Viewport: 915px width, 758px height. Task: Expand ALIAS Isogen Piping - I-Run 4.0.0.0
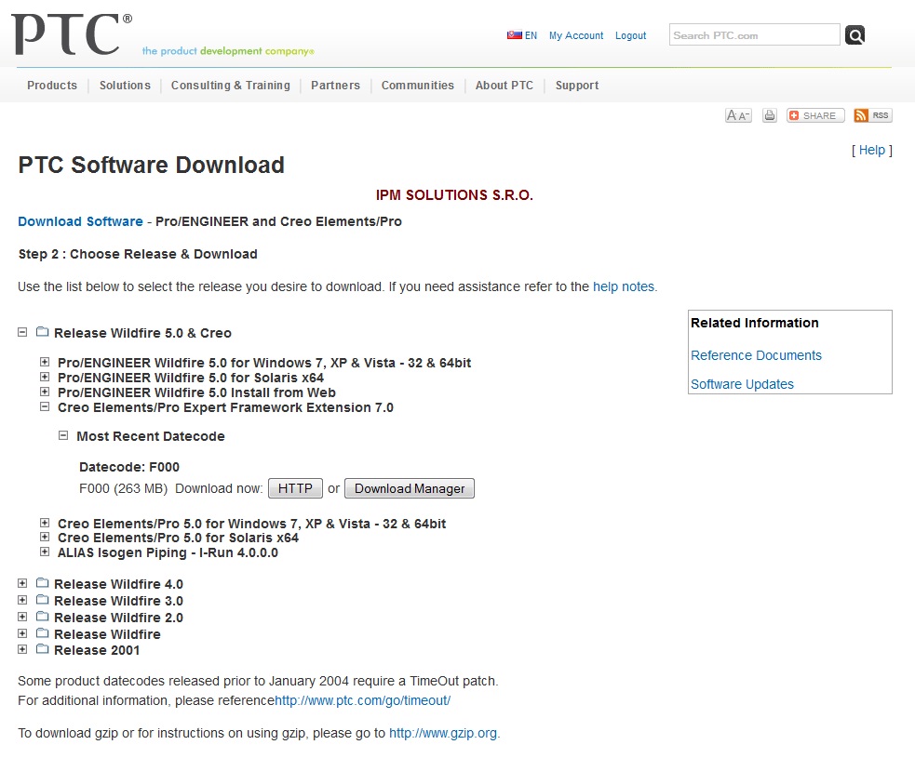[45, 552]
